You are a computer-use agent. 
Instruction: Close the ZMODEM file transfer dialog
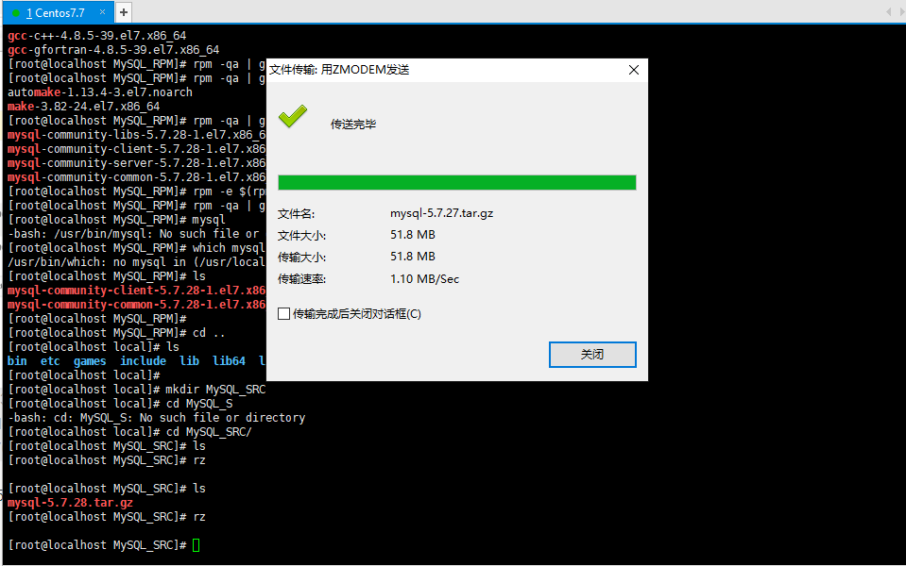pos(633,70)
